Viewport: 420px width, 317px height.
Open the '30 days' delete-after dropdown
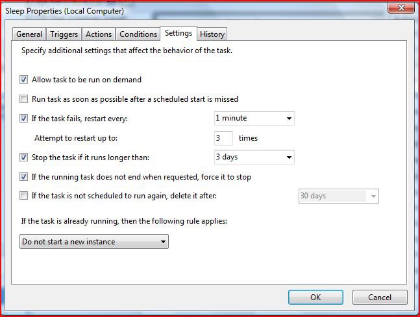pos(338,196)
